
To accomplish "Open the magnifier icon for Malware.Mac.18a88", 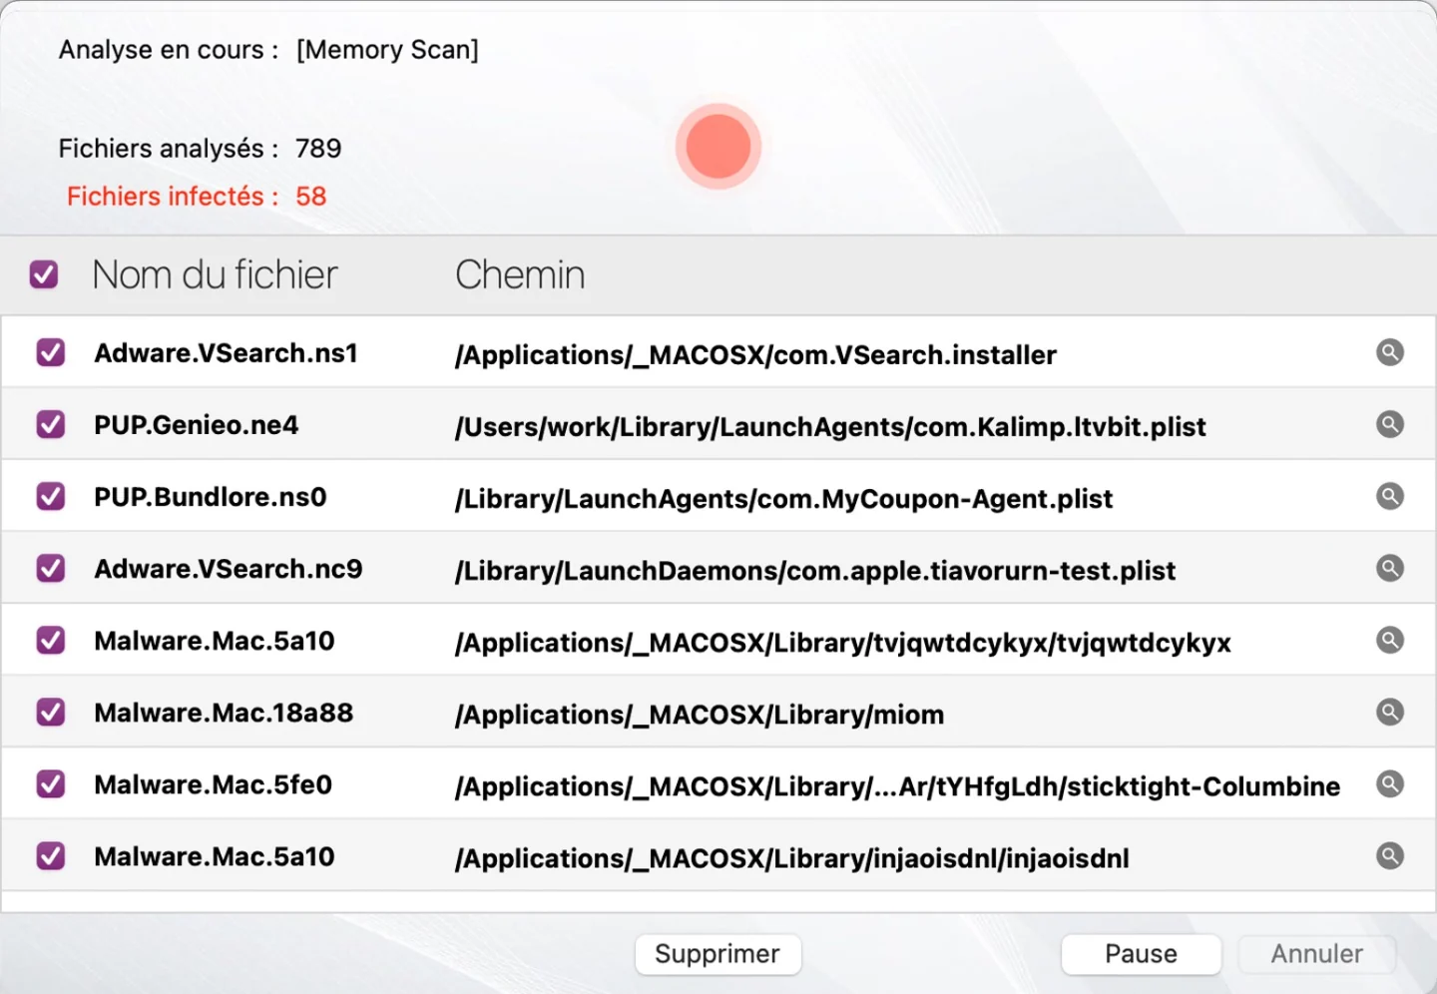I will (x=1390, y=712).
